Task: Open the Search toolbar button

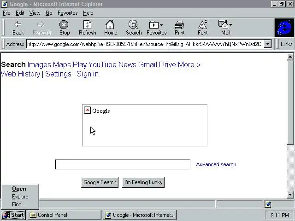Action: point(134,28)
